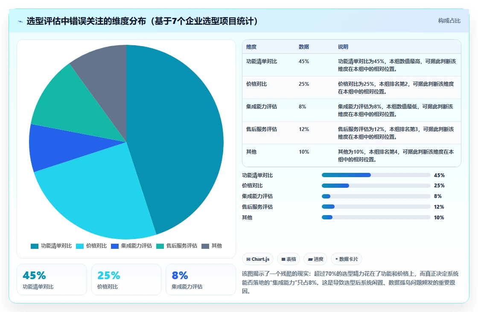This screenshot has height=312, width=478.
Task: Click 价格对比 progress bar
Action: coord(376,186)
